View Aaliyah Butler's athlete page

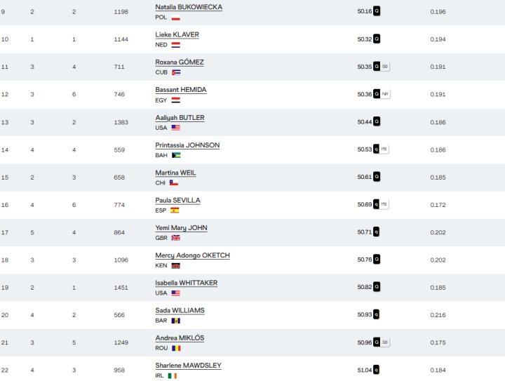180,118
